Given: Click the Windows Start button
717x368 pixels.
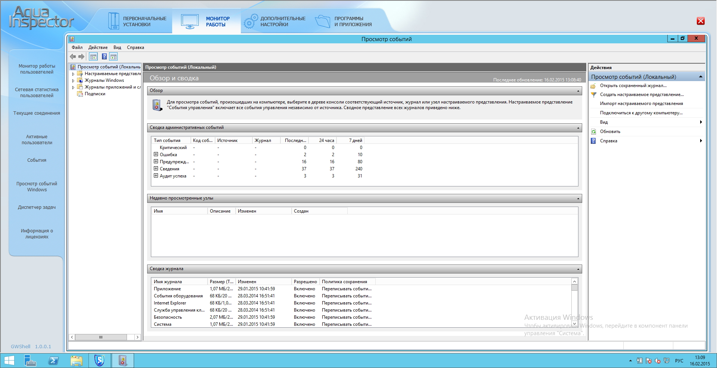Looking at the screenshot, I should pos(9,361).
